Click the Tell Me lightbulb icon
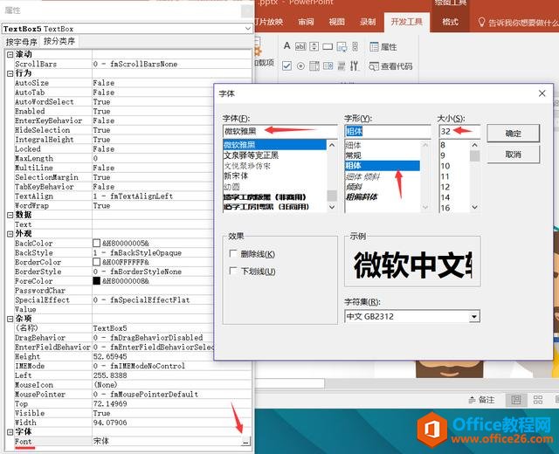This screenshot has width=559, height=454. tap(481, 22)
